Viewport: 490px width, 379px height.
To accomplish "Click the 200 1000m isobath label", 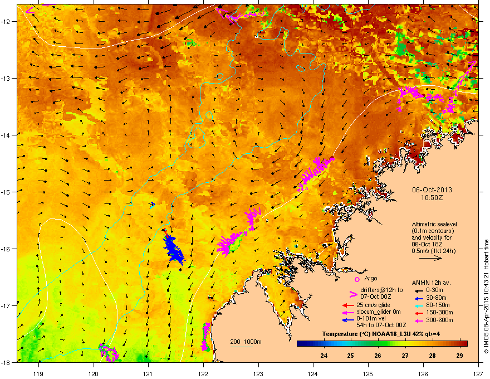I will pos(246,342).
